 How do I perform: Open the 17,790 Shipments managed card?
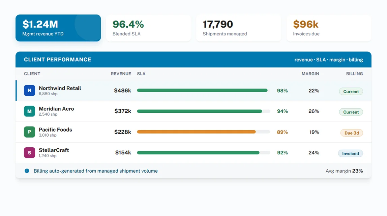(239, 28)
